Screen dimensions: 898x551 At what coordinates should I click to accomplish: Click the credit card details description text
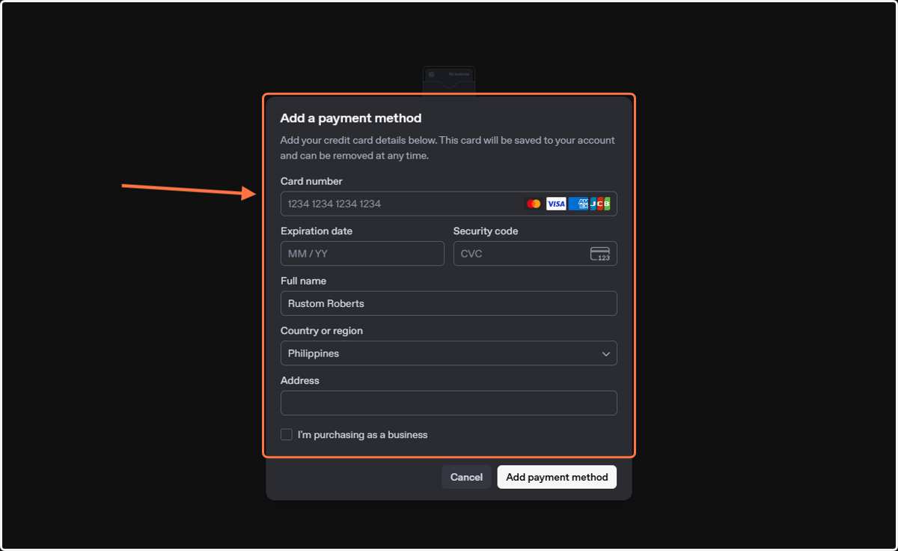[448, 148]
